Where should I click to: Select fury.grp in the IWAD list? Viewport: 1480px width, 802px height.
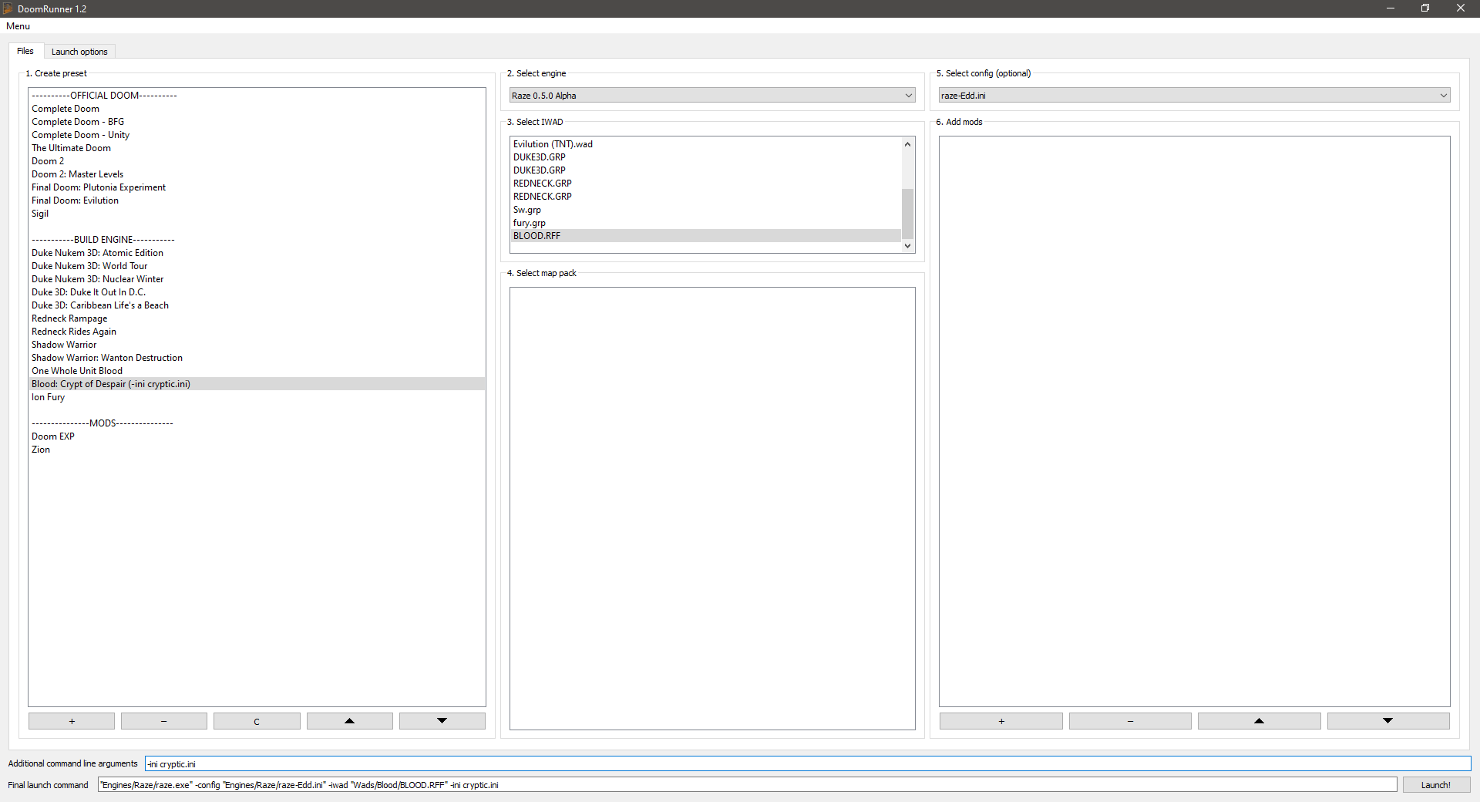(705, 223)
